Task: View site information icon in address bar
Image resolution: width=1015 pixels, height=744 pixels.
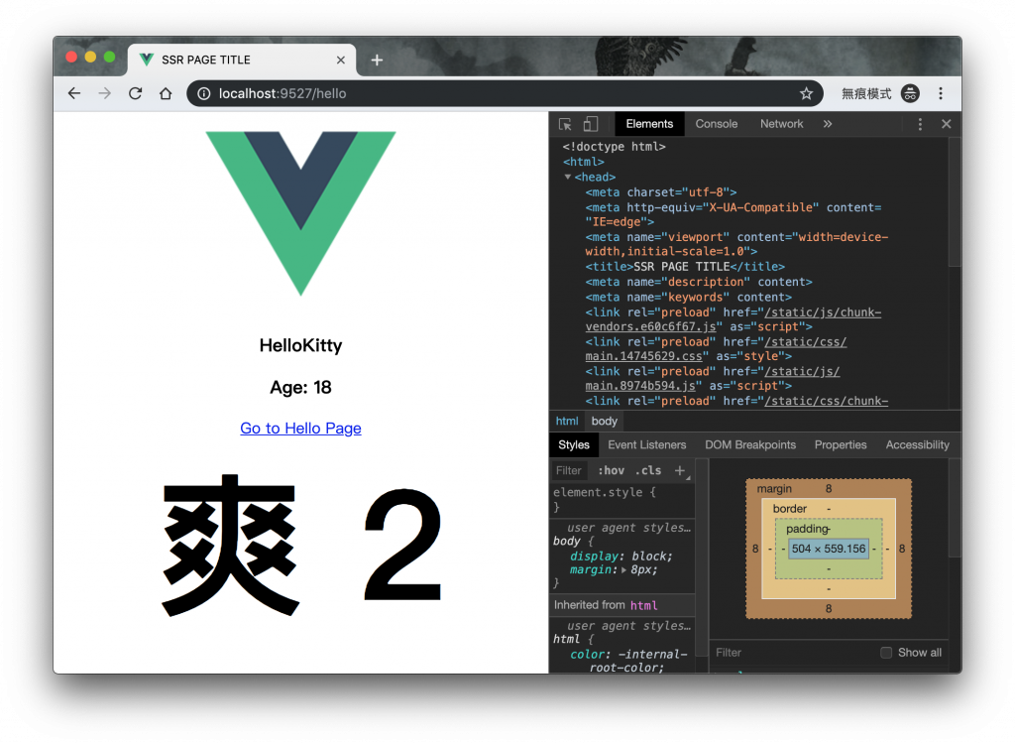Action: (204, 94)
